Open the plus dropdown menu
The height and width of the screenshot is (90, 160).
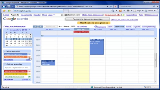[51, 15]
